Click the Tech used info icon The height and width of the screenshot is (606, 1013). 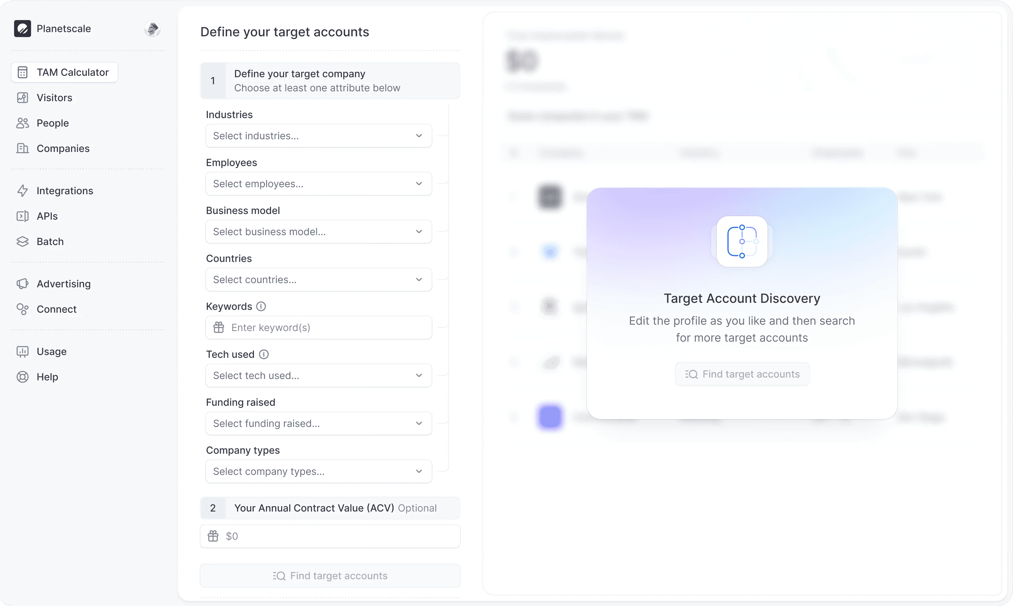pos(264,354)
